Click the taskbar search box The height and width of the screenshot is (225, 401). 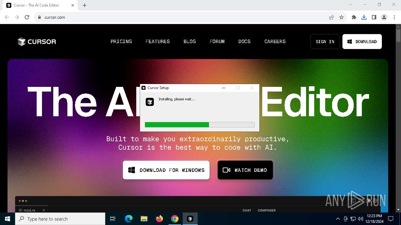pyautogui.click(x=60, y=219)
